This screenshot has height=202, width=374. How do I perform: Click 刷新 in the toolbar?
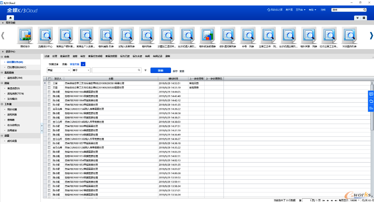168,56
